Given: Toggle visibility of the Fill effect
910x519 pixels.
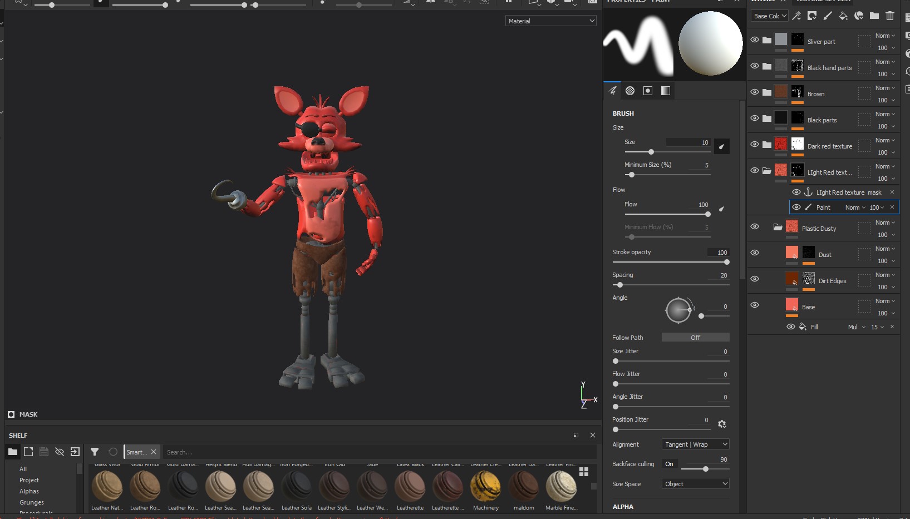Looking at the screenshot, I should pyautogui.click(x=790, y=327).
